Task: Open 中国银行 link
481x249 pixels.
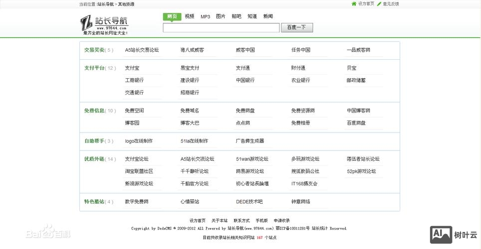Action: pyautogui.click(x=245, y=80)
